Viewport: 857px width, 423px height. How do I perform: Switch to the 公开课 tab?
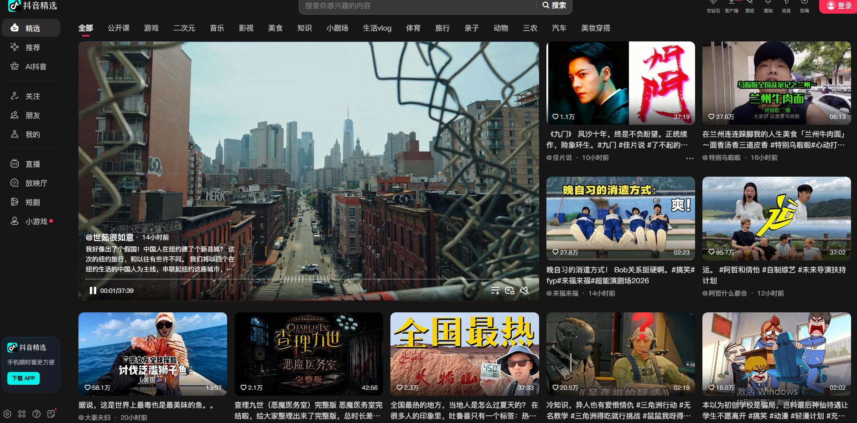[x=119, y=28]
